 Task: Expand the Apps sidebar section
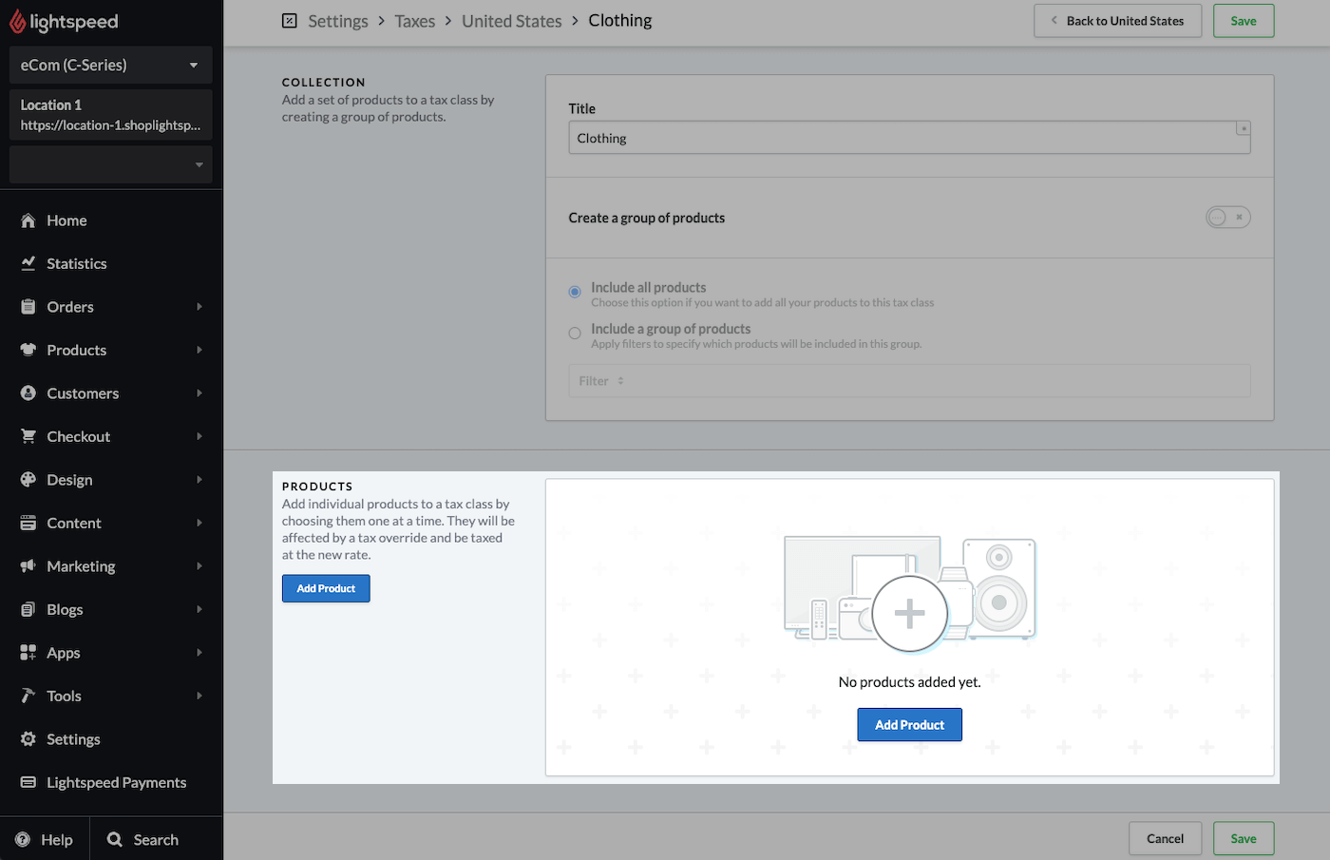[x=30, y=652]
